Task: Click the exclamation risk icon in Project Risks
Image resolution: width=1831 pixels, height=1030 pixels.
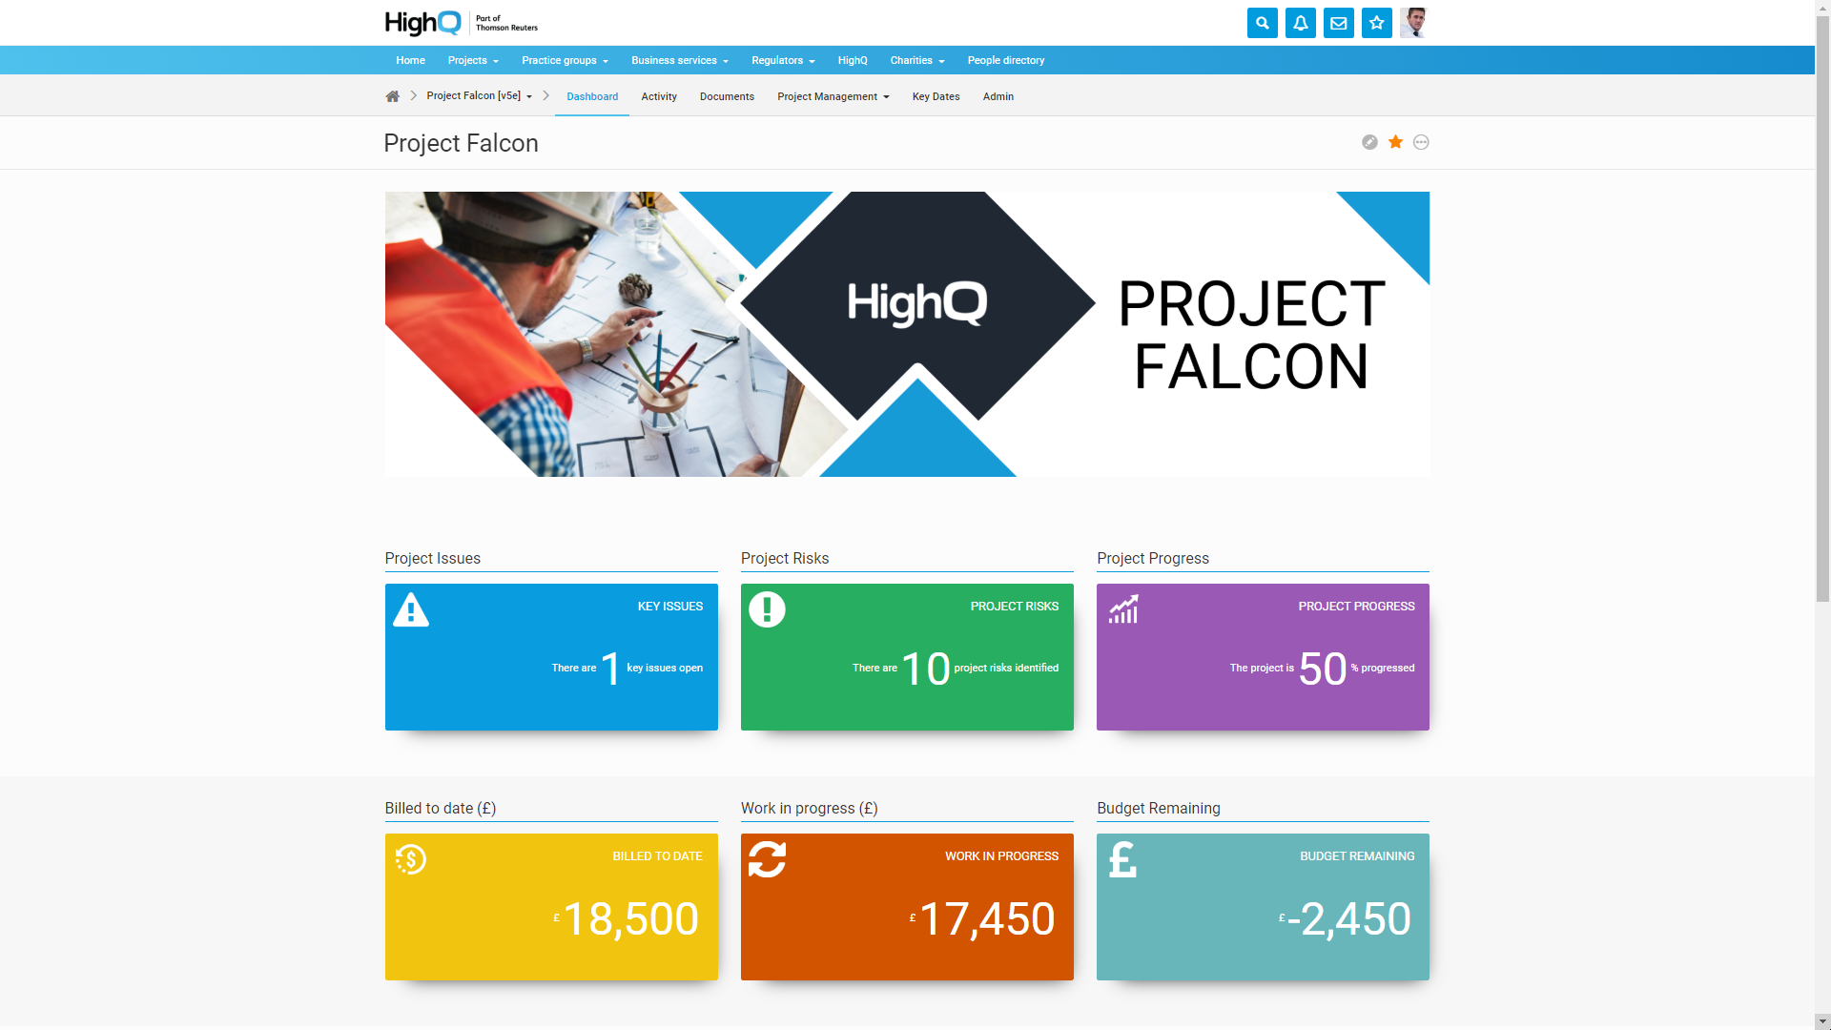Action: pos(767,608)
